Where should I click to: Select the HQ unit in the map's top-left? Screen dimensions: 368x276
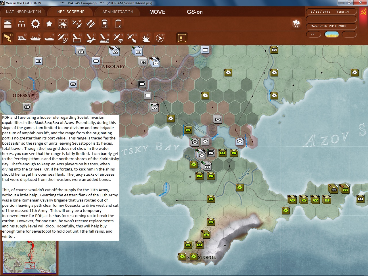click(x=39, y=61)
